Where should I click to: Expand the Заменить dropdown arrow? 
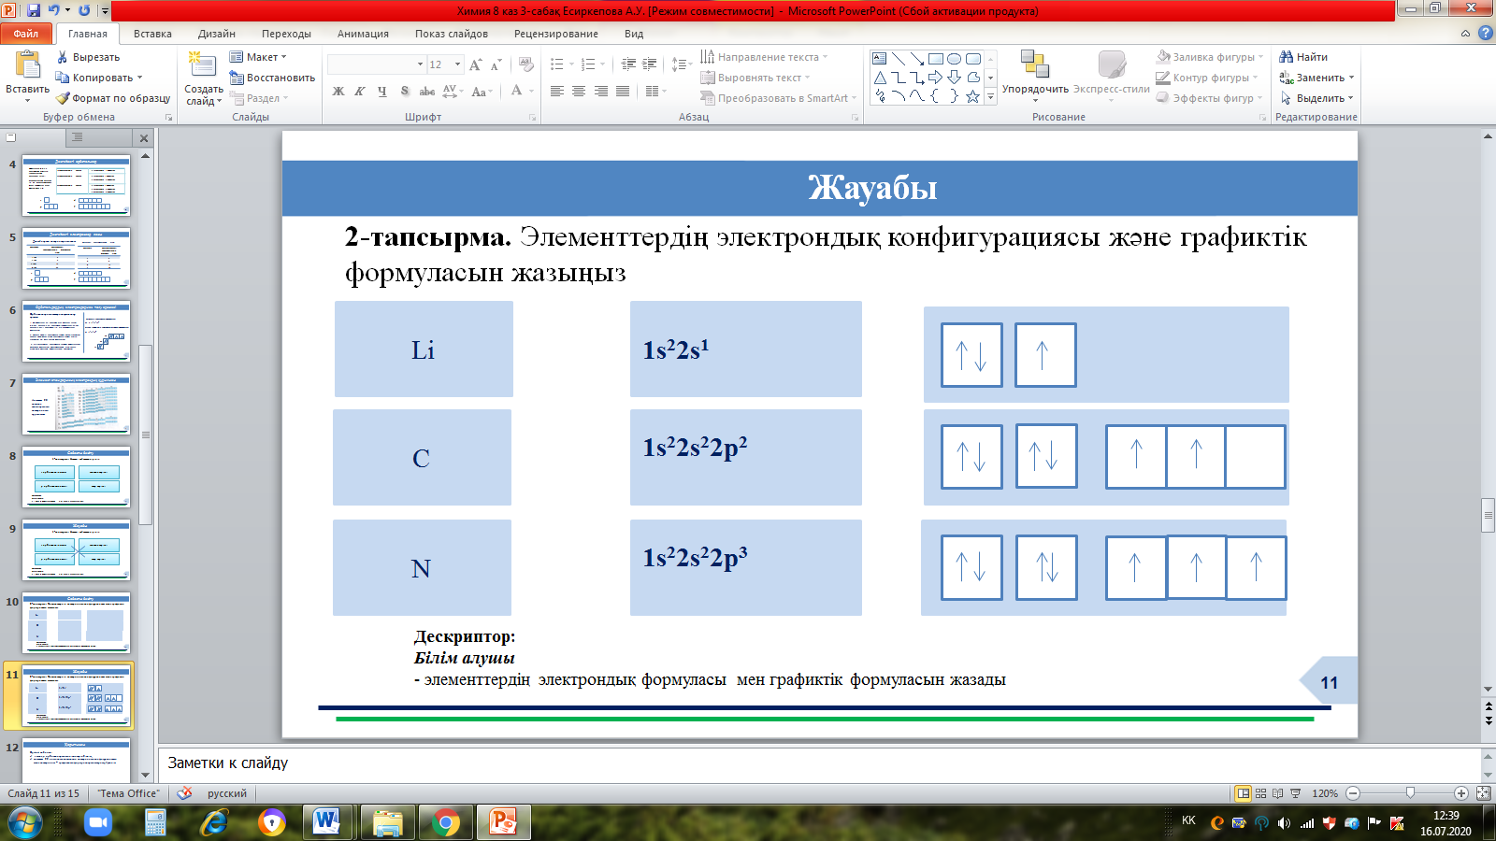(x=1351, y=78)
